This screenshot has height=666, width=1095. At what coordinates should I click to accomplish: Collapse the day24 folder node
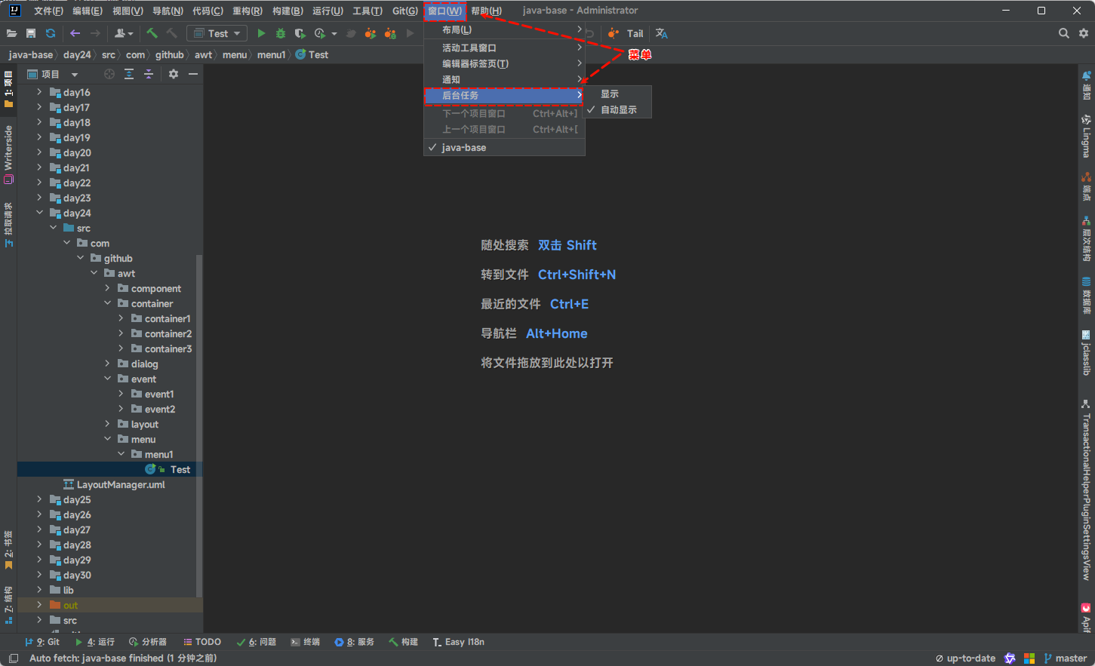click(x=39, y=213)
